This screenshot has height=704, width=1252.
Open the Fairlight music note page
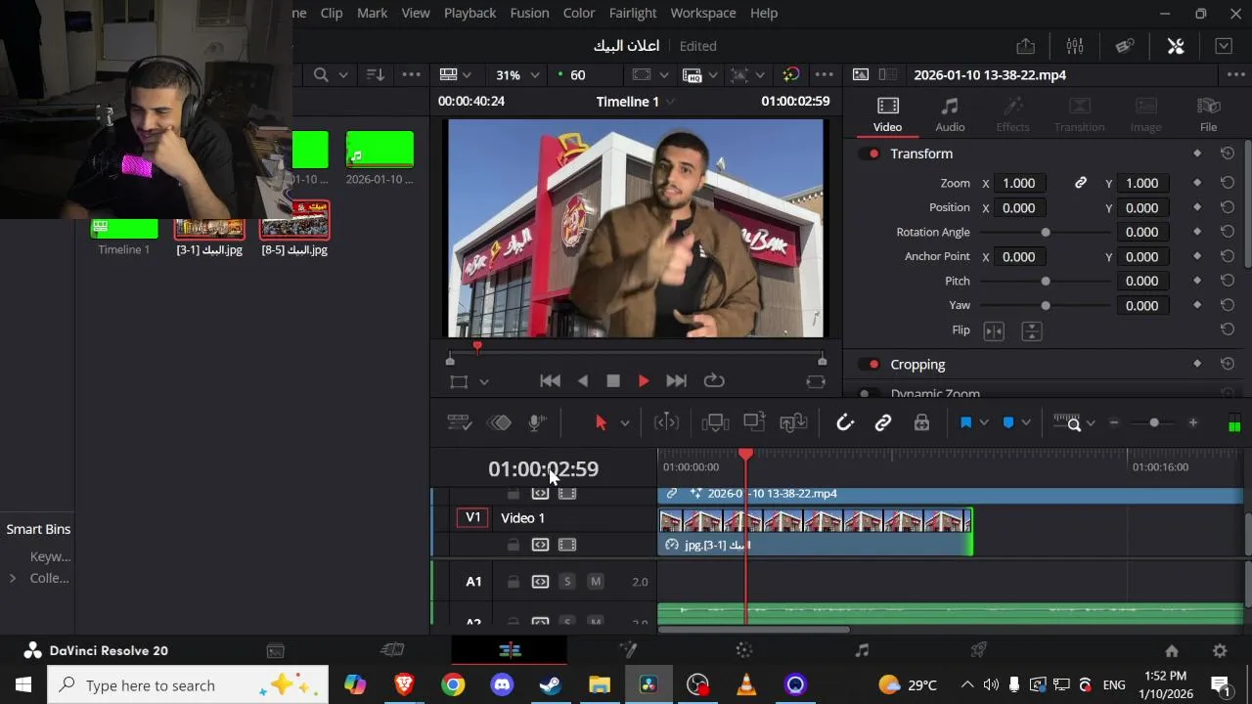pos(862,650)
